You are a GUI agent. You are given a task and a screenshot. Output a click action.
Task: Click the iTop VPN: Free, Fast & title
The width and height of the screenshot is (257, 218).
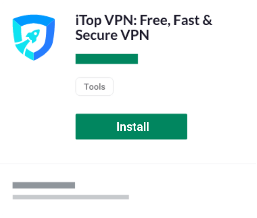pyautogui.click(x=144, y=20)
